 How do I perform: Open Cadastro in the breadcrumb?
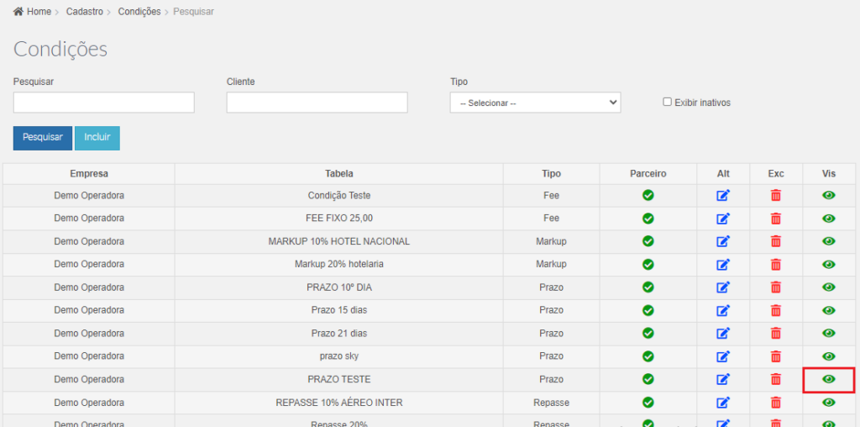[x=85, y=12]
